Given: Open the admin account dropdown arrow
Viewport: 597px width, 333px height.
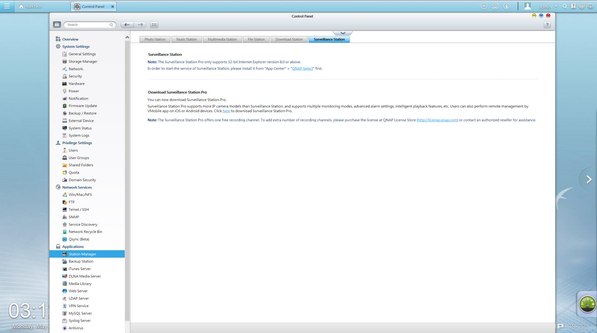Looking at the screenshot, I should click(x=556, y=7).
